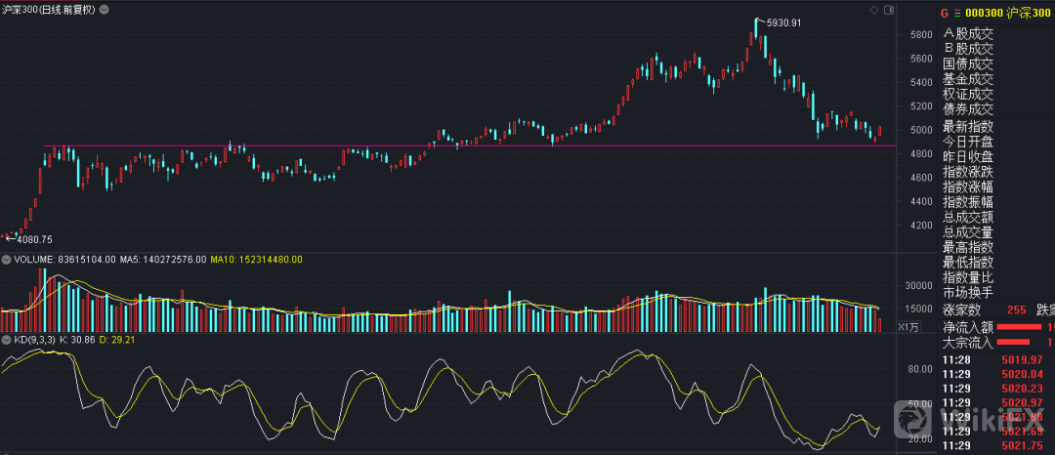This screenshot has height=455, width=1055.
Task: Click the MA10 volume average label
Action: click(256, 260)
